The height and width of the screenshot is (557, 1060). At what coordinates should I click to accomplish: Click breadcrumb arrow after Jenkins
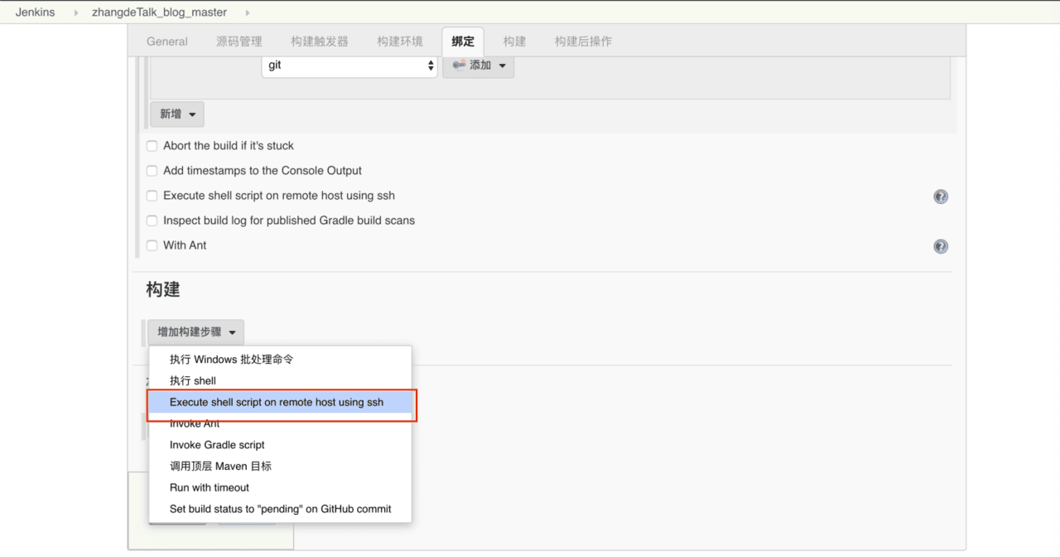coord(74,12)
